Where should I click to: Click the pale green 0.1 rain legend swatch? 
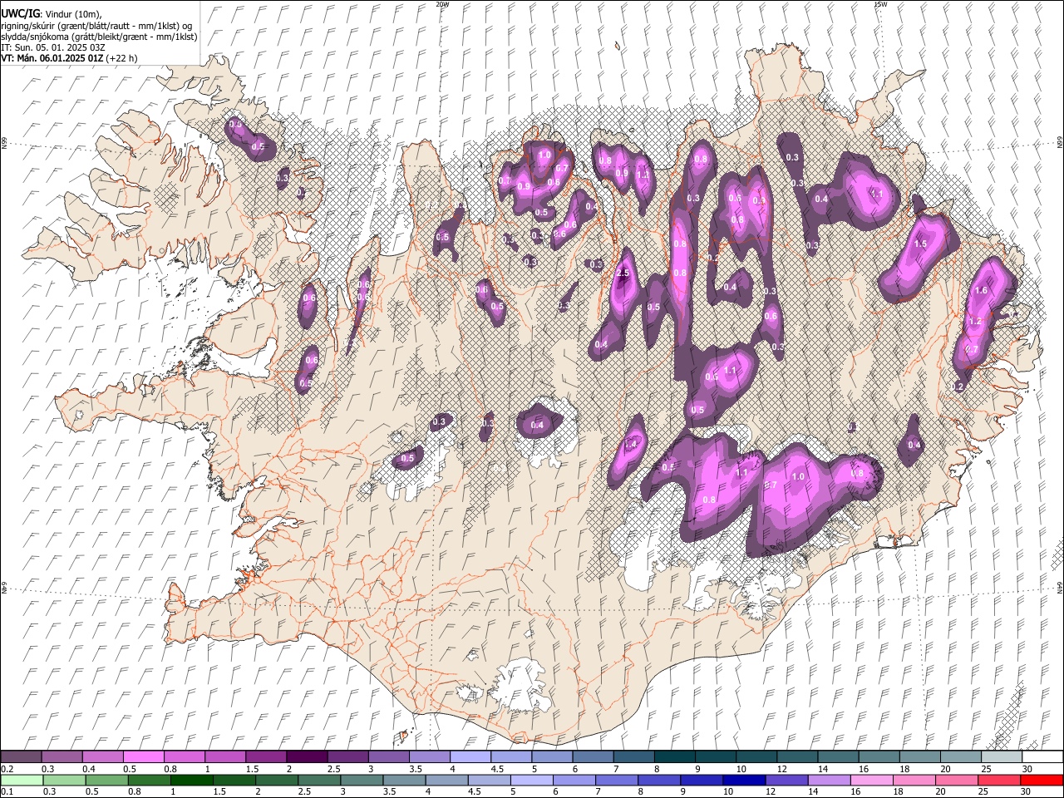(21, 781)
